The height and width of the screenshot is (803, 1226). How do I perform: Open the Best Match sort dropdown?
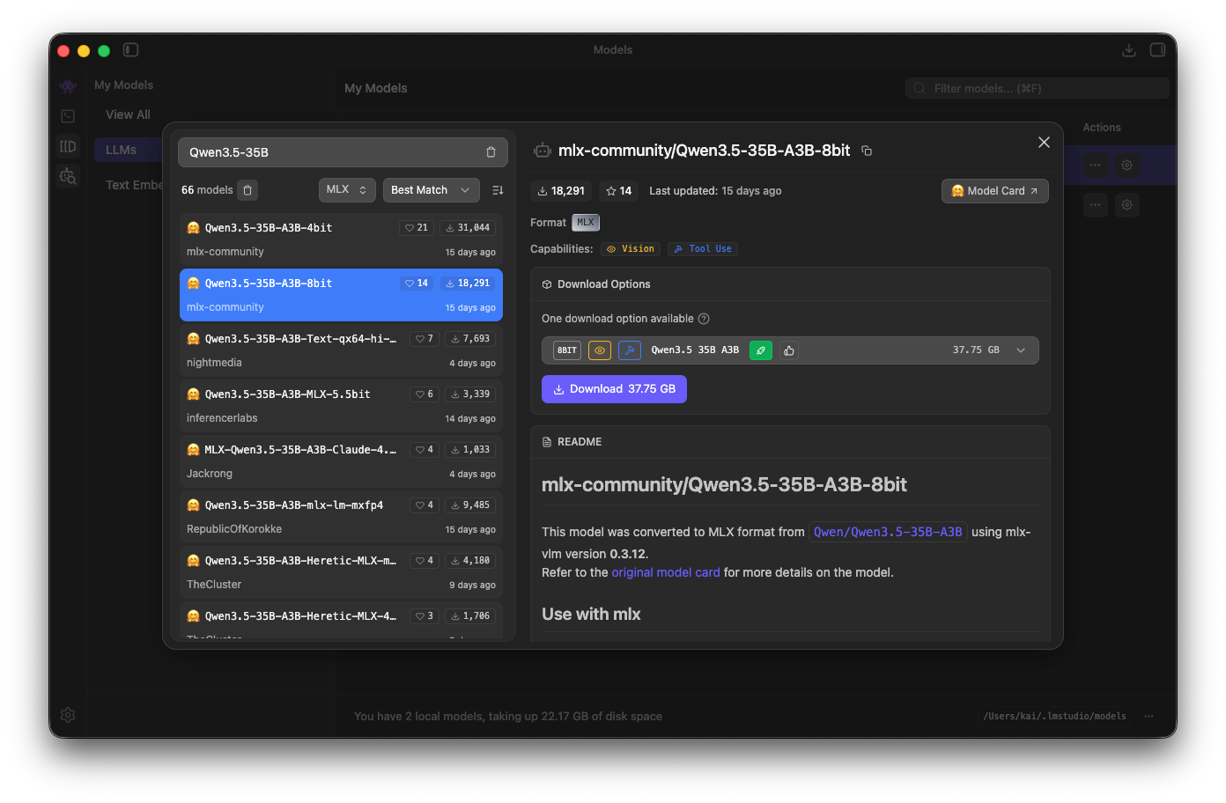pyautogui.click(x=431, y=190)
